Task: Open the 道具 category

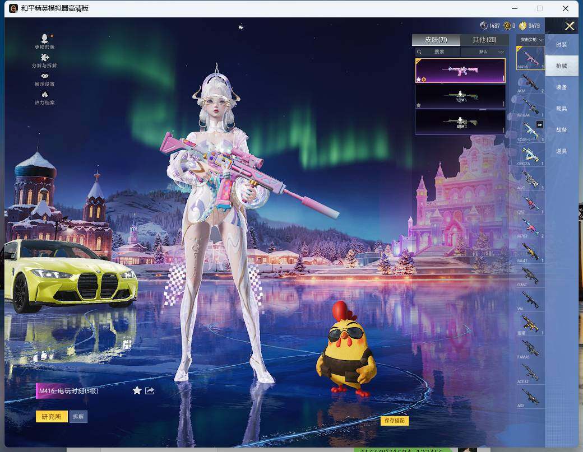Action: tap(562, 151)
